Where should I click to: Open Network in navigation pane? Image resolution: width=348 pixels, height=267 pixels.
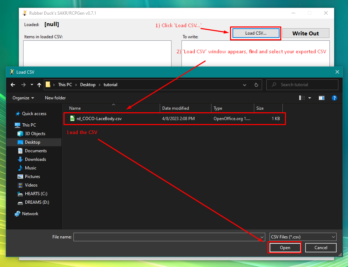(30, 214)
